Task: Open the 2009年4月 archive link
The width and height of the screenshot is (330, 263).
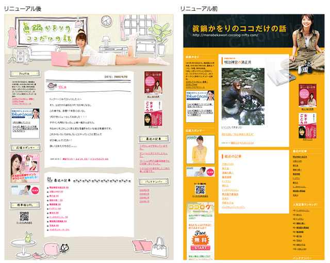Action: 144,190
